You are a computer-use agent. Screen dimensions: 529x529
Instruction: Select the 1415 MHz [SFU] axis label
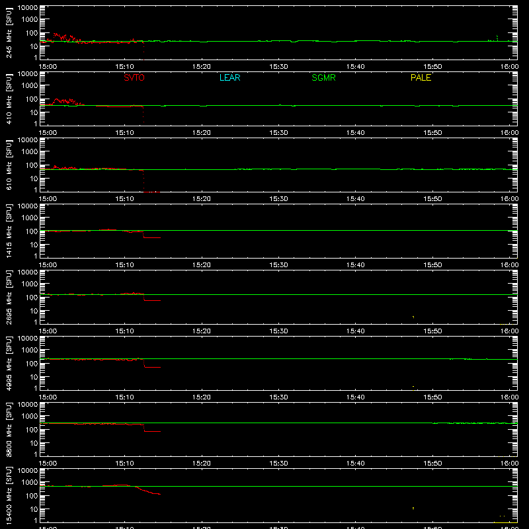point(9,231)
